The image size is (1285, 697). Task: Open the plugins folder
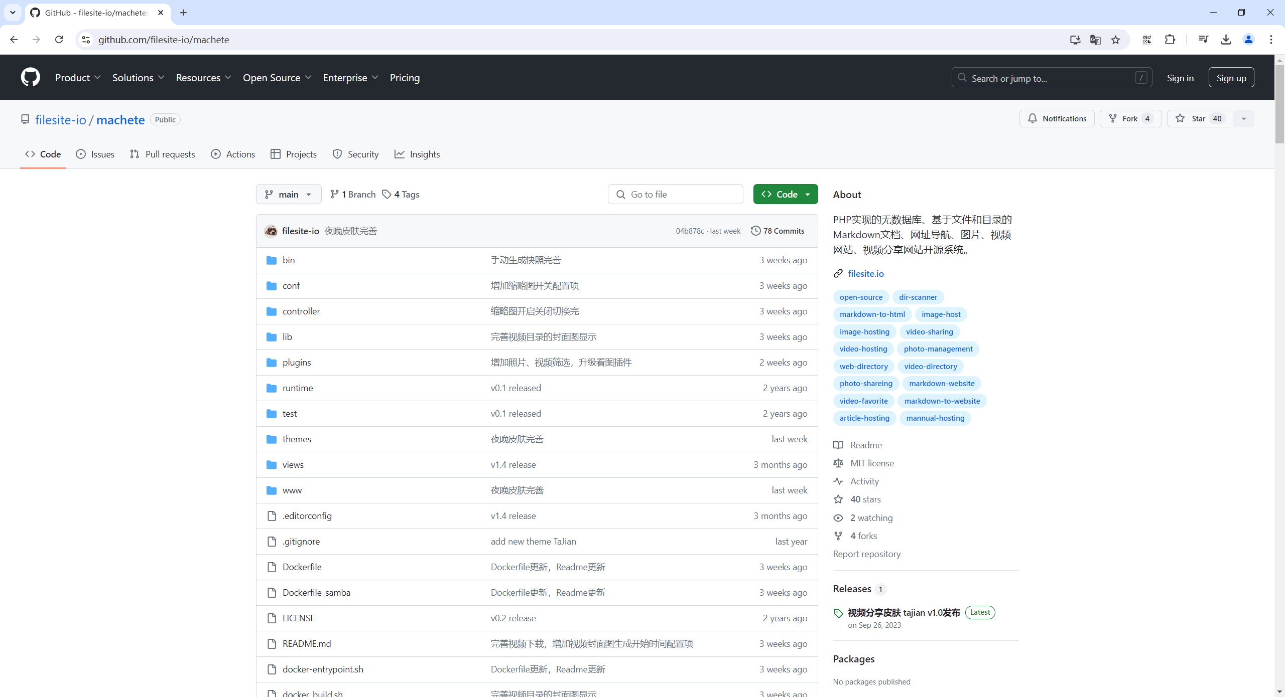point(297,363)
